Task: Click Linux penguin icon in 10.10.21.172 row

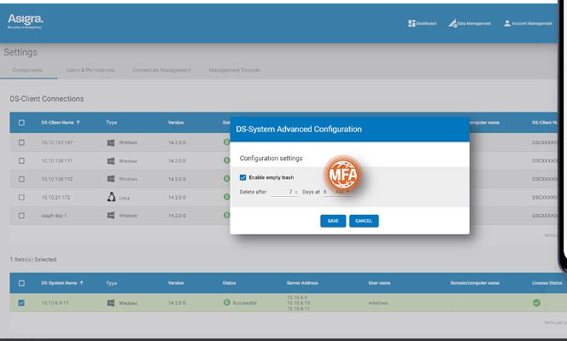Action: point(111,197)
